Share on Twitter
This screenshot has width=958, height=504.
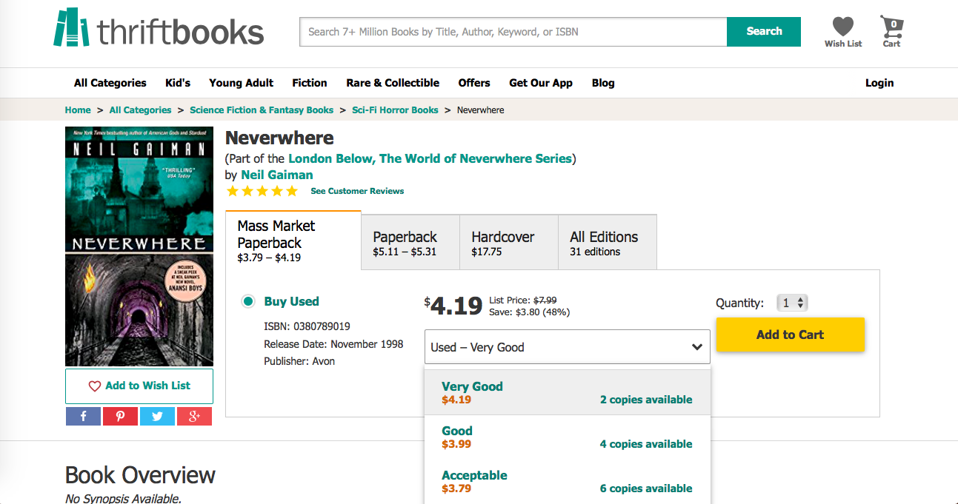coord(157,417)
